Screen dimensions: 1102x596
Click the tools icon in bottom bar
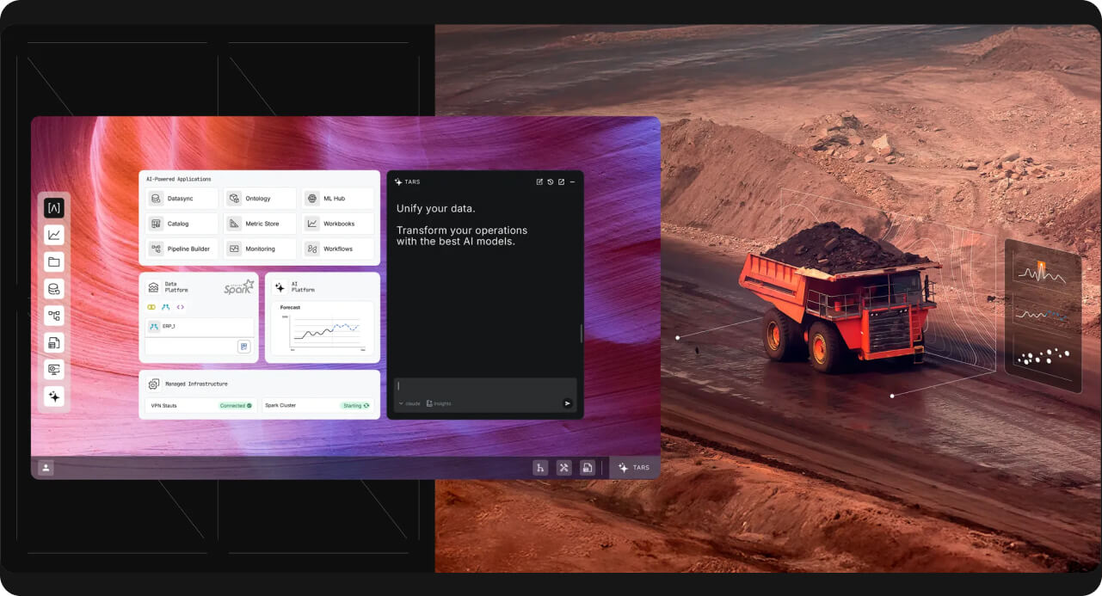[564, 468]
